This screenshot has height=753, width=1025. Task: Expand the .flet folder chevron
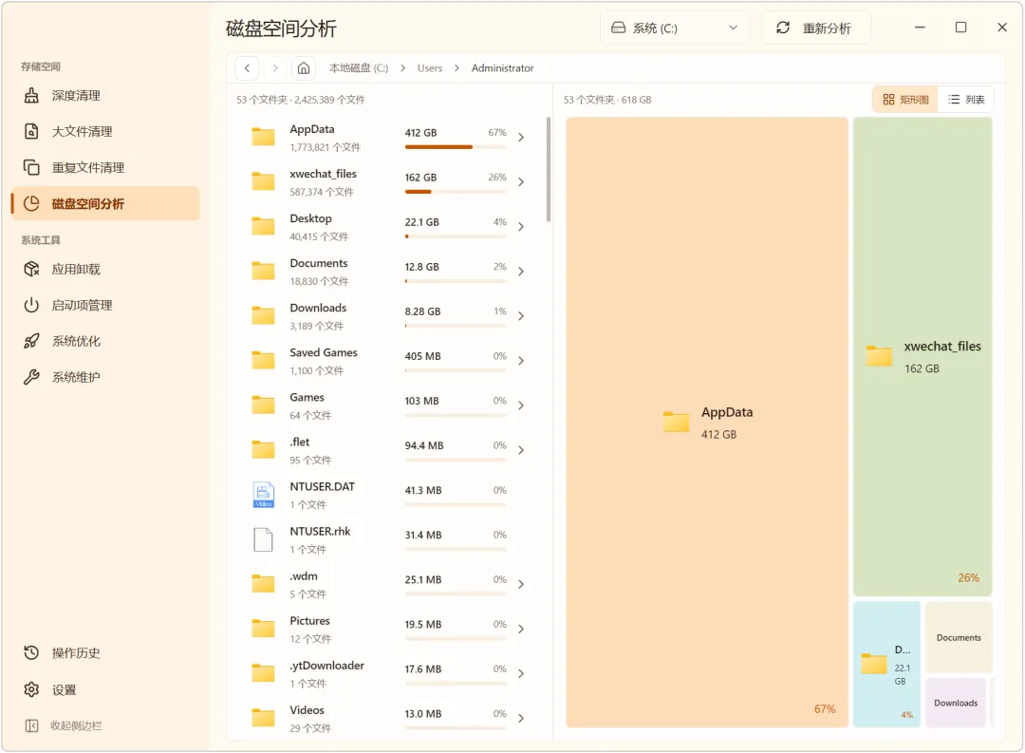(x=521, y=450)
